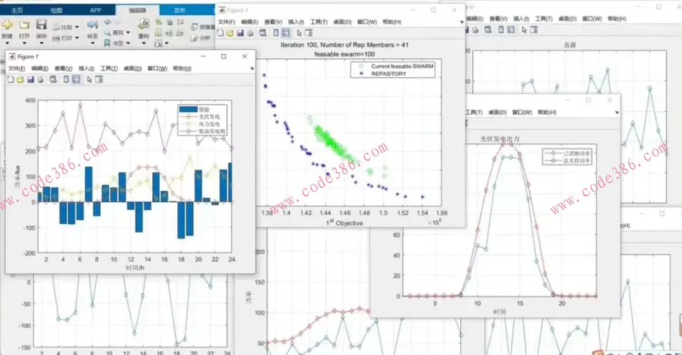Viewport: 682px width, 355px height.
Task: Click Print icon in Figure 1 toolbar
Action: 250,33
